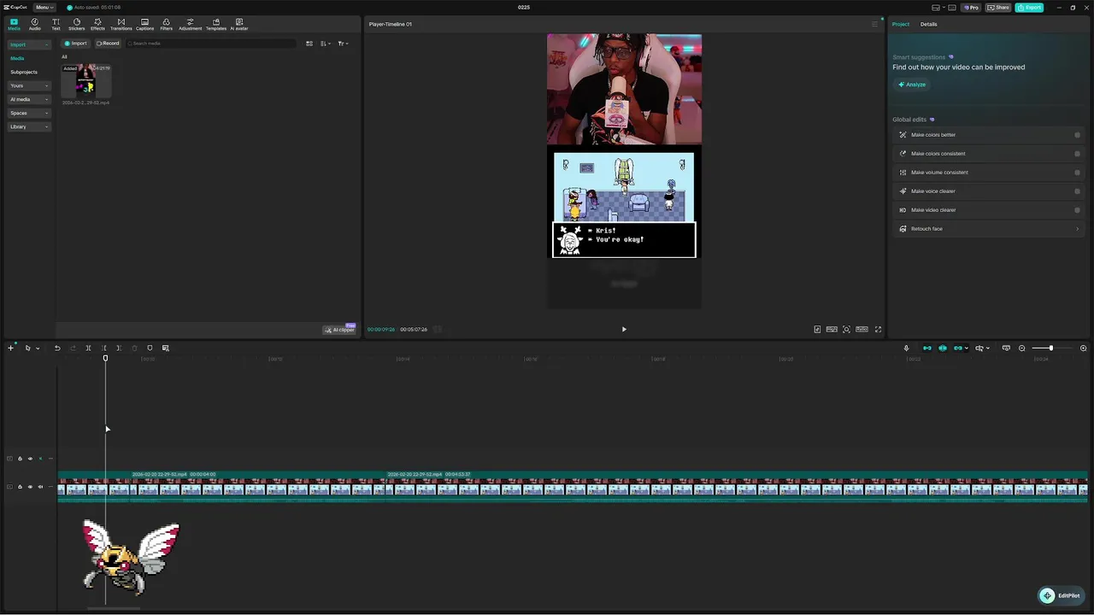Click the plus add-track icon in timeline

click(x=10, y=348)
